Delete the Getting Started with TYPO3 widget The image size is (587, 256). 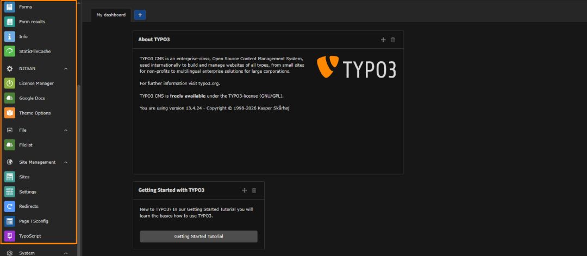[x=254, y=190]
